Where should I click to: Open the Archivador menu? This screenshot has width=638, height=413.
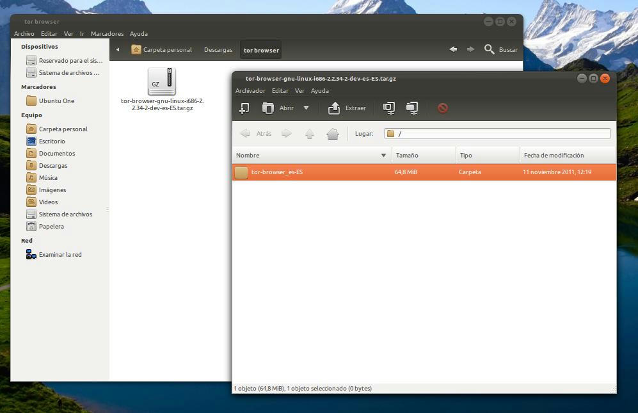point(250,91)
